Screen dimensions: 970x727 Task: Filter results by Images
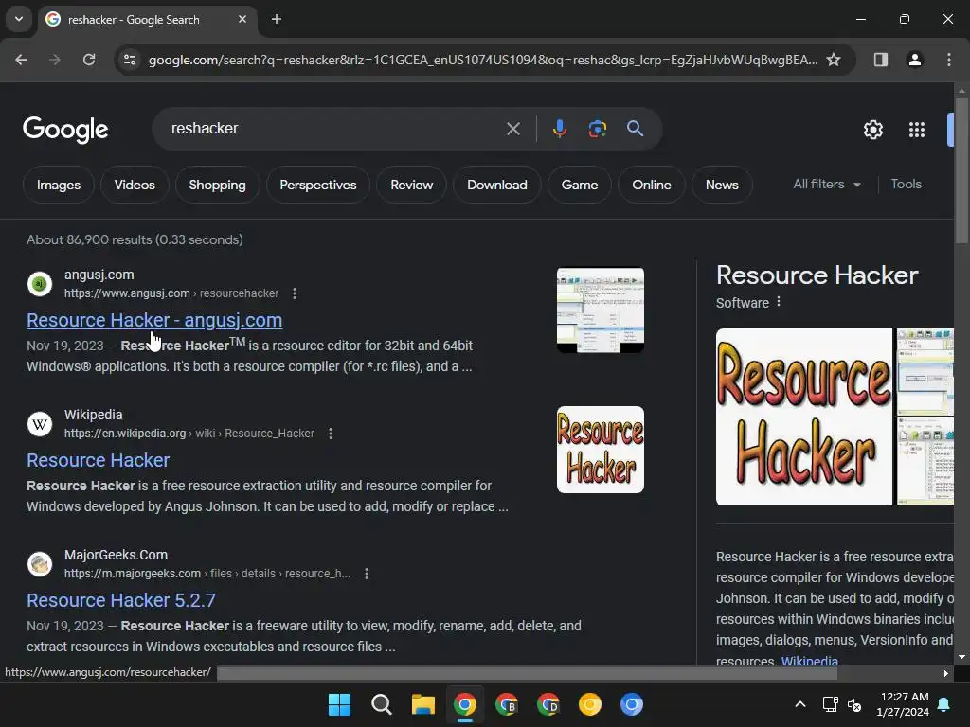click(x=59, y=185)
